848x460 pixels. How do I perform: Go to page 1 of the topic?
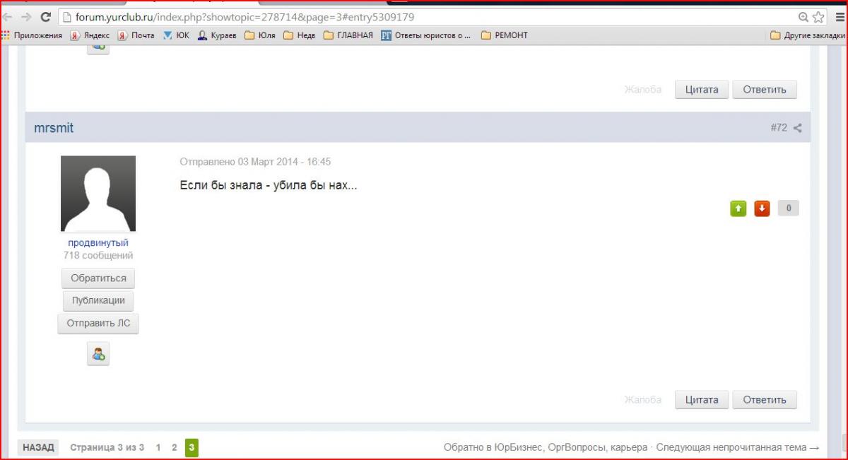(158, 447)
